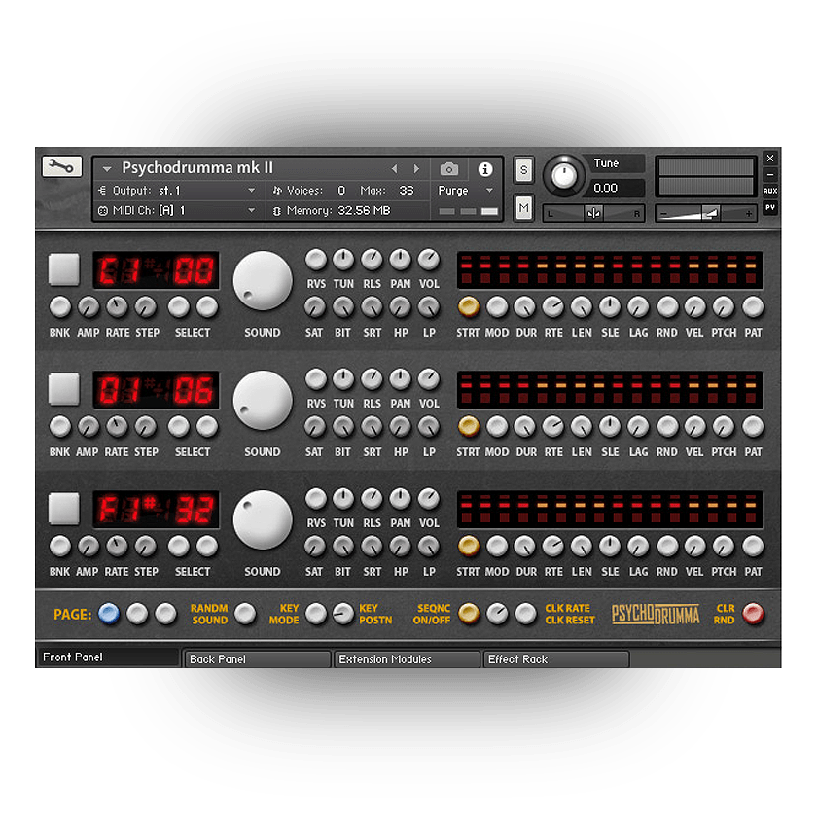The width and height of the screenshot is (817, 817).
Task: Click the LP knob in row one
Action: (429, 307)
